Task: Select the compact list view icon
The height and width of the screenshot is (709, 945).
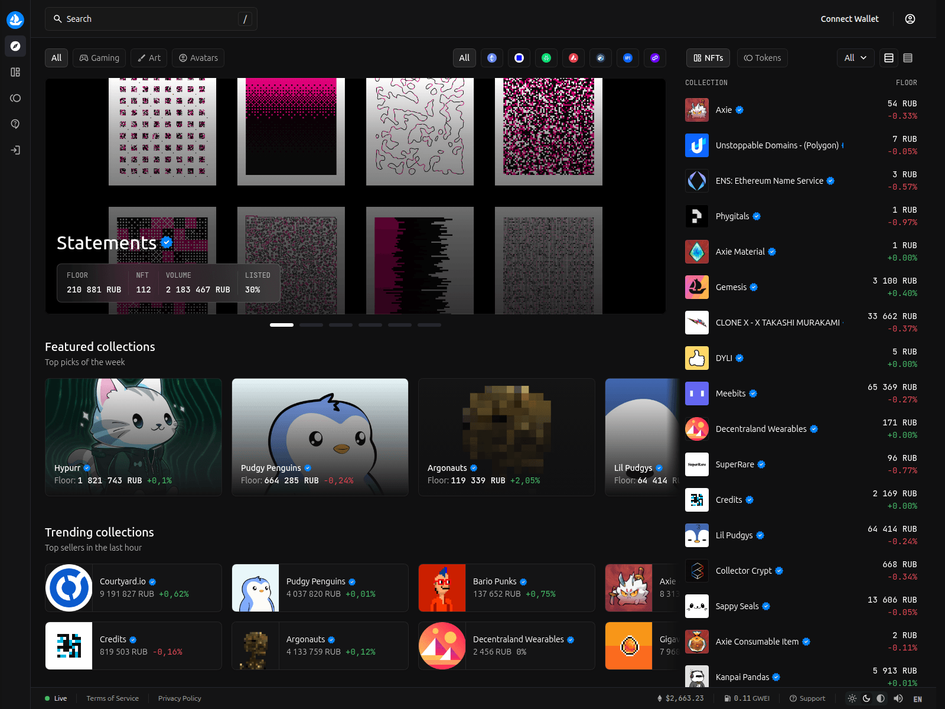Action: 908,58
